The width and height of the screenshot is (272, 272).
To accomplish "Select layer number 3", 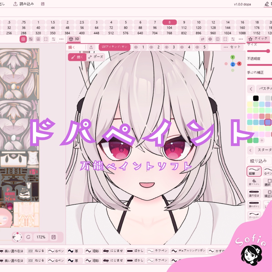I will pyautogui.click(x=174, y=47).
